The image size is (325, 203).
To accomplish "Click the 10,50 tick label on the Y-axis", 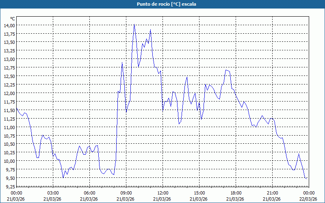I will coord(9,144).
